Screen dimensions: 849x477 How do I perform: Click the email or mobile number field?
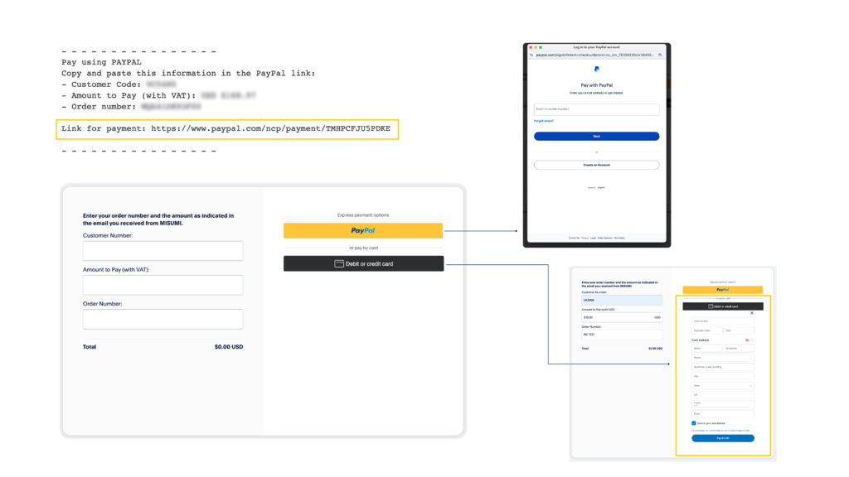point(596,109)
